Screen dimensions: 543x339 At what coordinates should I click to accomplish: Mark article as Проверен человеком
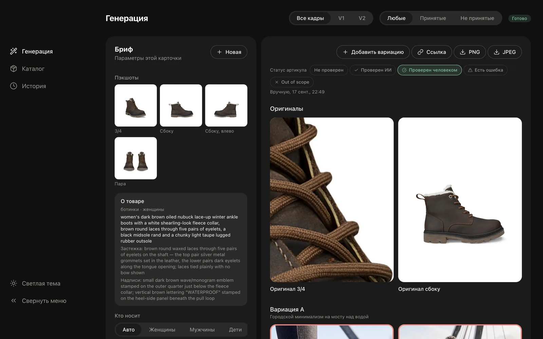(430, 70)
